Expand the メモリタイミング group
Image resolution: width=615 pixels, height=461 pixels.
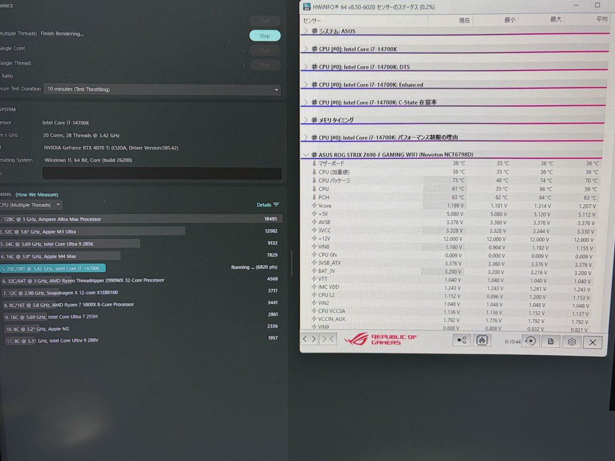tap(306, 120)
